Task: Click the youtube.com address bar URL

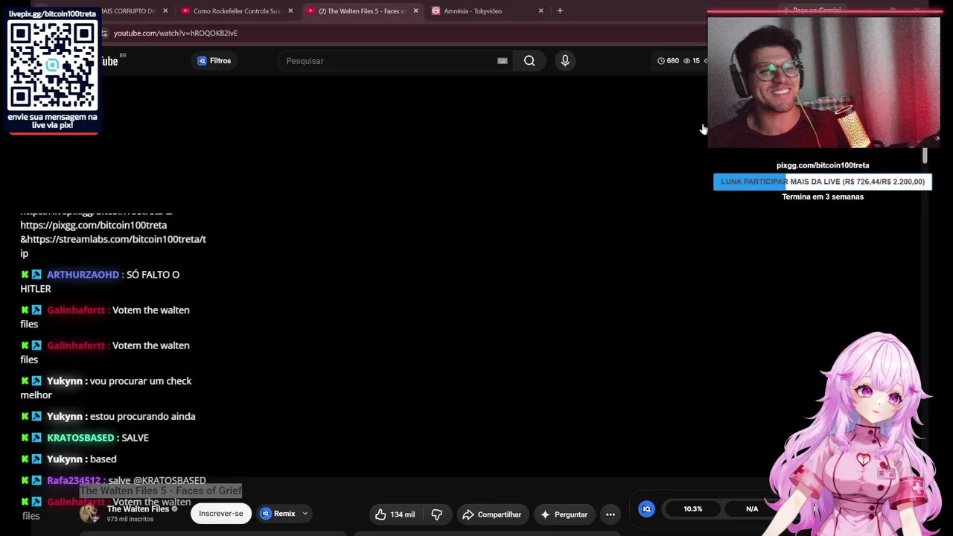Action: point(176,33)
